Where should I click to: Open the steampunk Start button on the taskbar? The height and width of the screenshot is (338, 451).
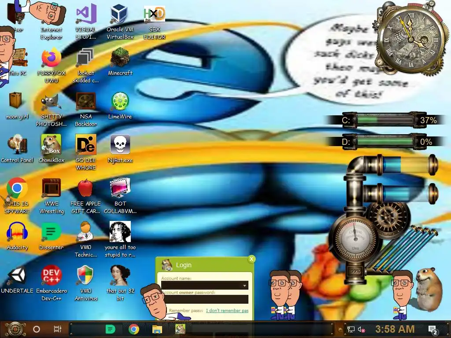point(15,329)
